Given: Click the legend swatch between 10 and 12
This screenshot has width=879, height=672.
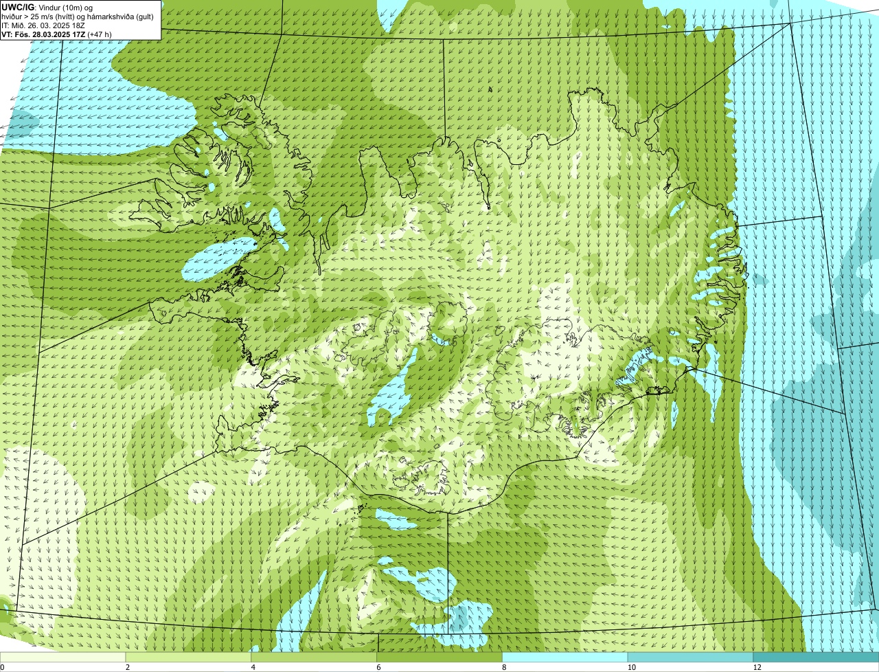Looking at the screenshot, I should 690,658.
